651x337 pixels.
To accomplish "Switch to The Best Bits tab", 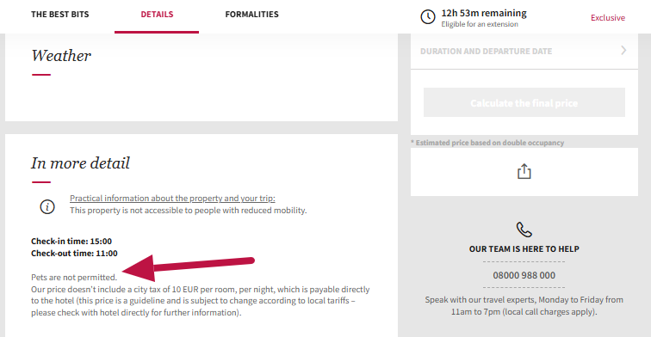I will (x=59, y=15).
